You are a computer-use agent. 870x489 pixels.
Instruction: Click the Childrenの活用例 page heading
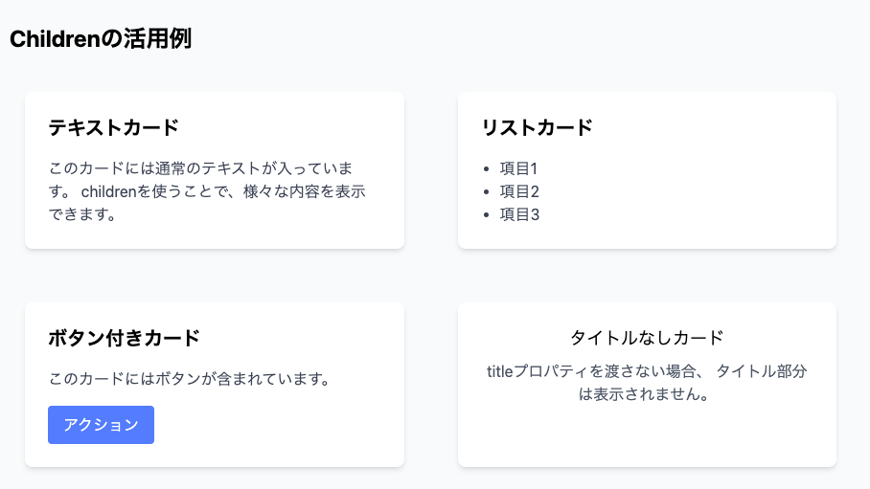point(101,39)
